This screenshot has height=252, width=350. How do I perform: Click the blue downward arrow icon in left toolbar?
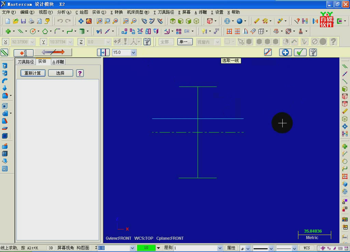pos(5,88)
